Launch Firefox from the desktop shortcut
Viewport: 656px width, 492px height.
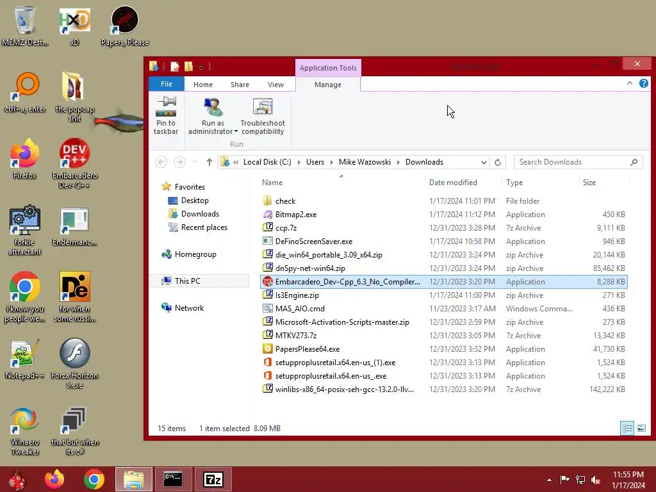point(25,159)
